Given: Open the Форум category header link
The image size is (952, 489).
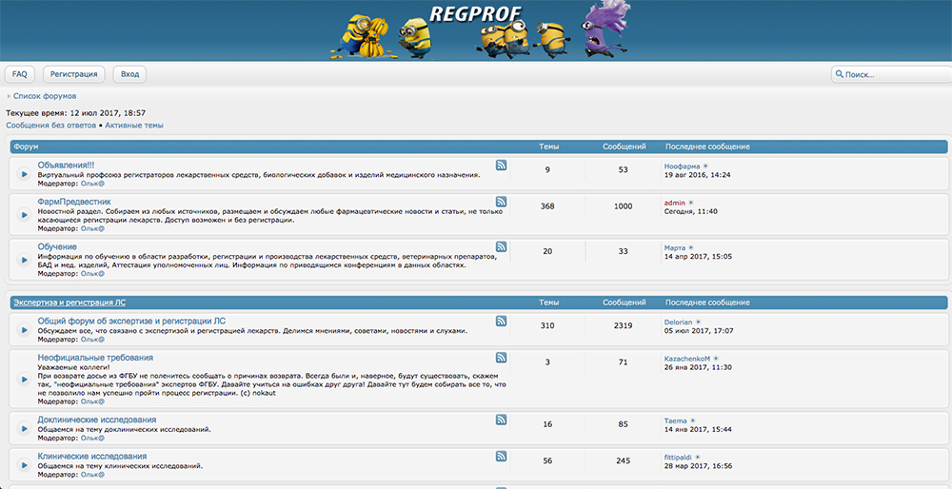Looking at the screenshot, I should [x=26, y=147].
